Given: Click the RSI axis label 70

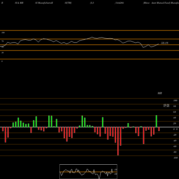Looking at the screenshot, I should [x=3, y=41].
